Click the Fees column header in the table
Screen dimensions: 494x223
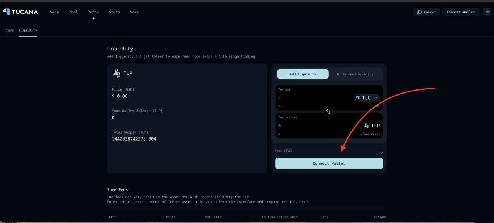click(x=325, y=217)
